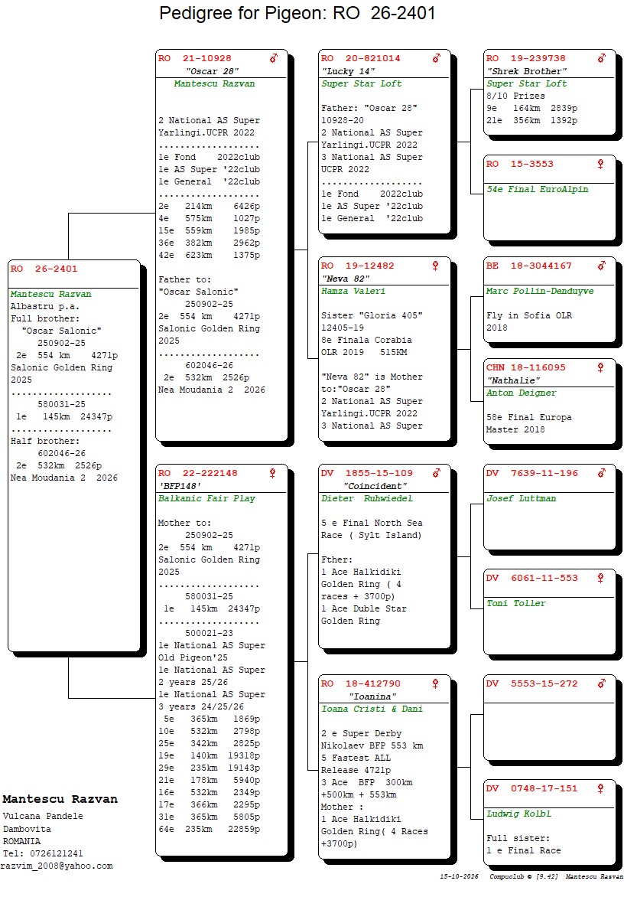624x897 pixels.
Task: Click the address line "Vulcana Pandele"
Action: point(43,817)
